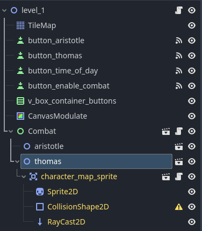Open the aristotle instanced scene icon

179,146
